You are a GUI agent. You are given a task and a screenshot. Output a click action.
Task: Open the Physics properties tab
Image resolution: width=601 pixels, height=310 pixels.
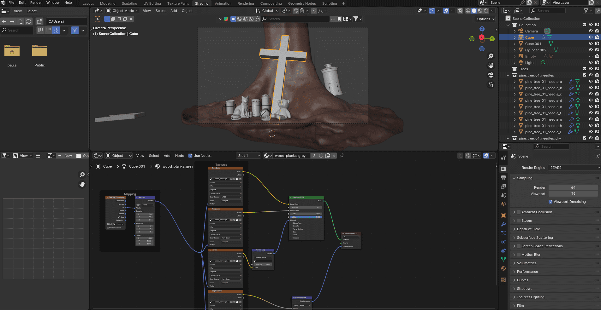503,242
